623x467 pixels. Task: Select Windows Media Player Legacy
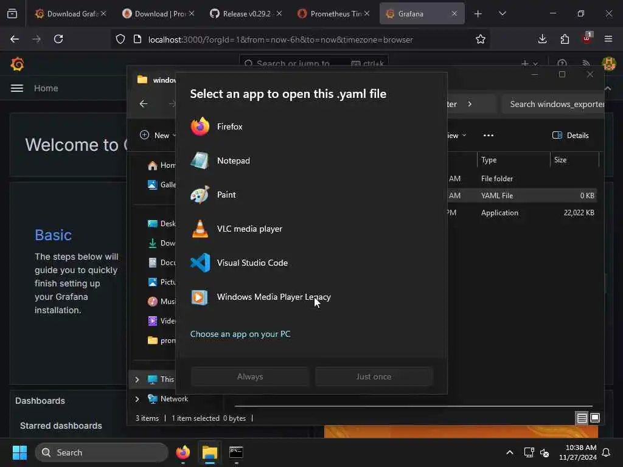click(311, 297)
